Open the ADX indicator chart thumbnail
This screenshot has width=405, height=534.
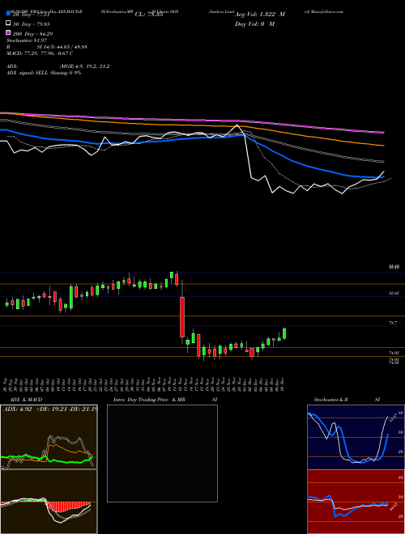[x=49, y=437]
